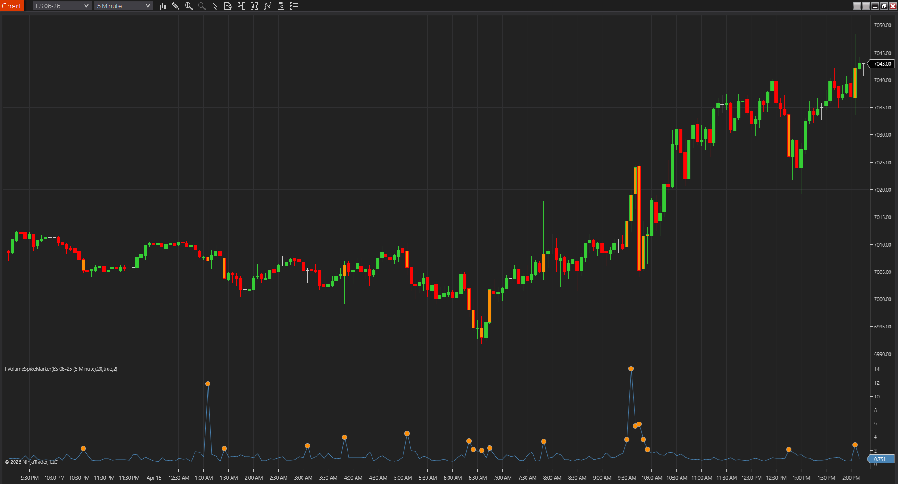898x484 pixels.
Task: Select the chart style icon
Action: 163,6
